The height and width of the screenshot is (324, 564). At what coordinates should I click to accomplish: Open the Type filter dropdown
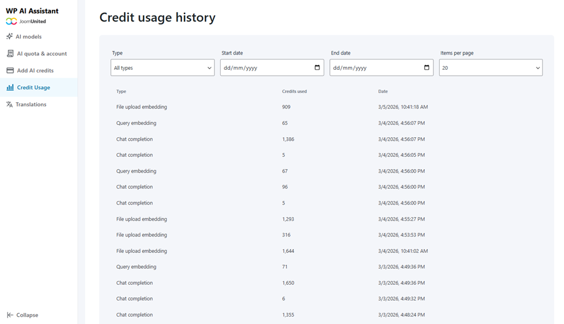[x=162, y=68]
